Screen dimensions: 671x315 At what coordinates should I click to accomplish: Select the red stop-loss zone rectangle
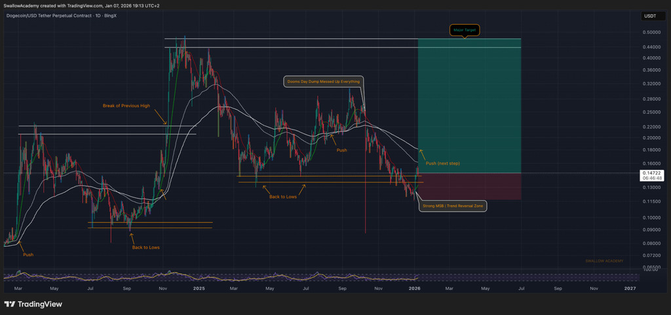pyautogui.click(x=469, y=186)
